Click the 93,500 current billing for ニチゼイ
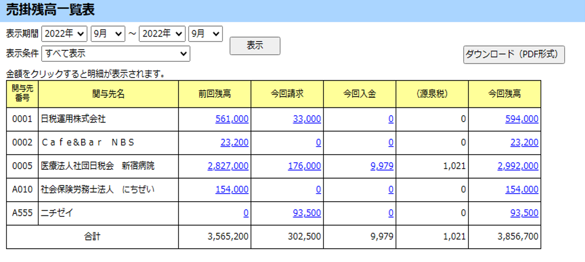The height and width of the screenshot is (262, 585). tap(307, 213)
